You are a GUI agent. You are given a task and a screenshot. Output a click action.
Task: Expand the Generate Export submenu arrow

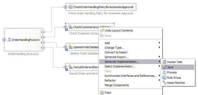tap(159, 57)
